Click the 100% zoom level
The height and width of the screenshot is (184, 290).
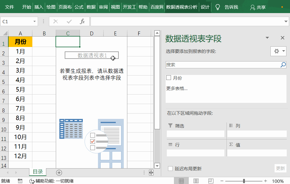[278, 181]
